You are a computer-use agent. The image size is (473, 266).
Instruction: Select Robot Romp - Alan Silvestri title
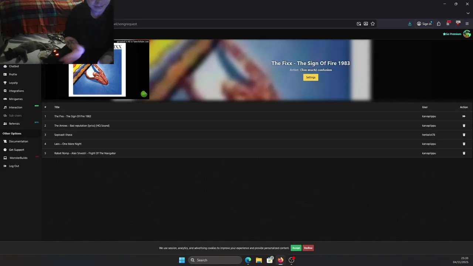[x=85, y=153]
